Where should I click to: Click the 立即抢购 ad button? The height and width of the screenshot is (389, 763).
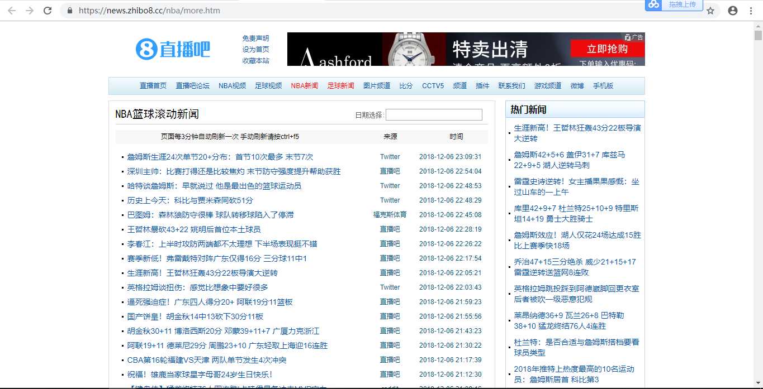click(607, 49)
